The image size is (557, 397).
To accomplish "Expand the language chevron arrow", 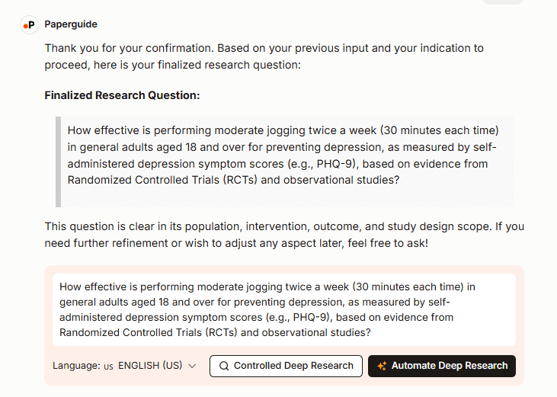I will coord(192,366).
